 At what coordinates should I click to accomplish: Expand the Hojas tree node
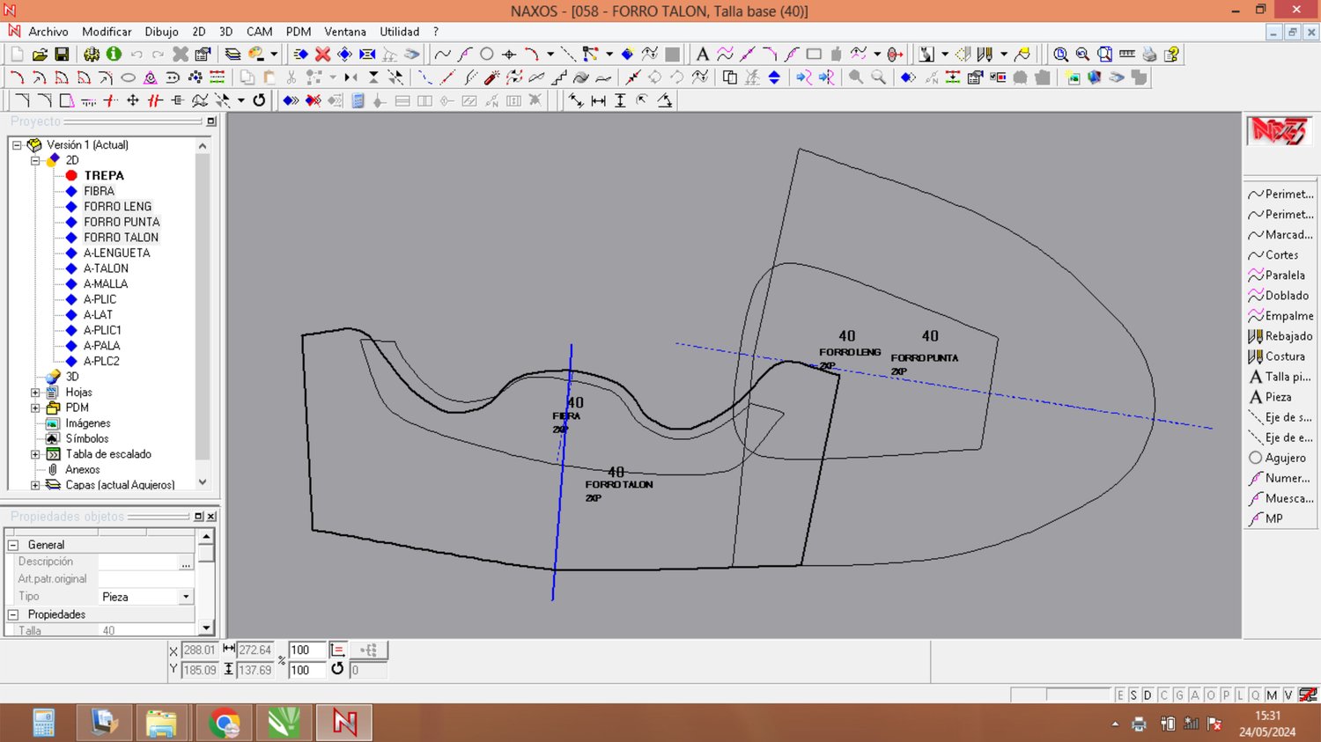35,393
